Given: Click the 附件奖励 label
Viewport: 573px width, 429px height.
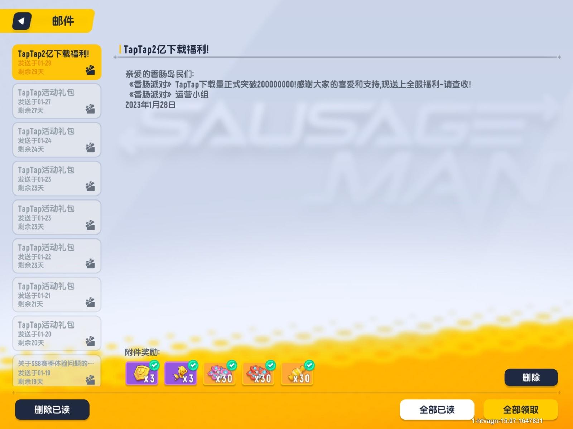Looking at the screenshot, I should coord(142,352).
